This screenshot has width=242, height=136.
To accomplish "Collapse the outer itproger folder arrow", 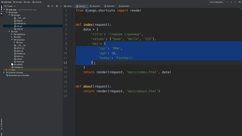I will [x=7, y=12].
